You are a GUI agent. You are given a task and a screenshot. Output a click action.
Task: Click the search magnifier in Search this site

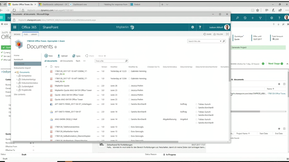(224, 41)
